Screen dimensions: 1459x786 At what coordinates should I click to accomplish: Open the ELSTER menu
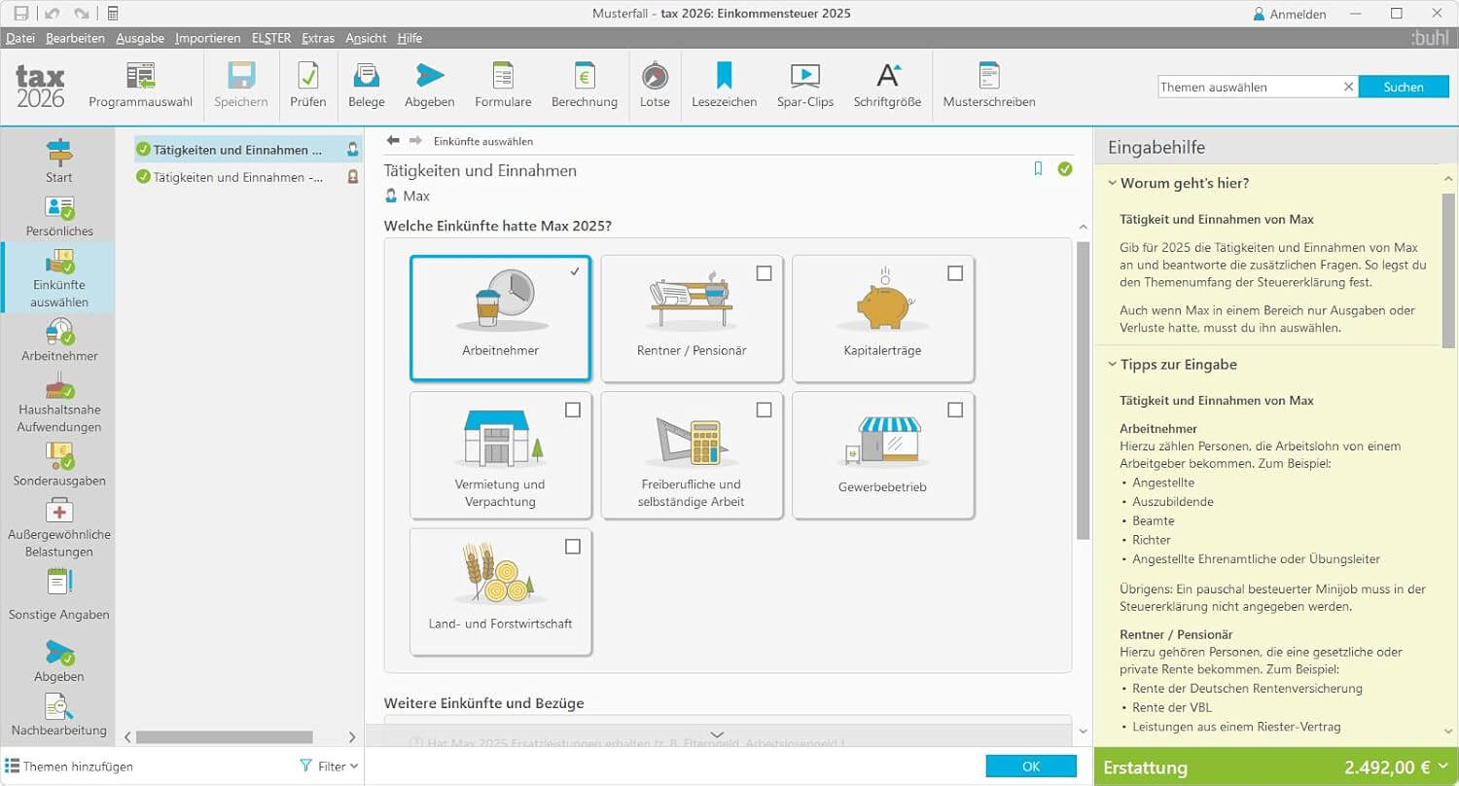point(271,38)
